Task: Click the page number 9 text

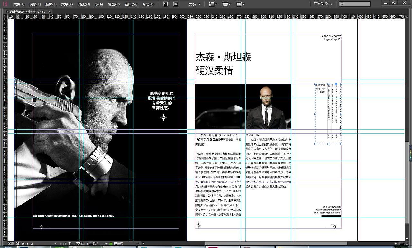Action: 41,227
